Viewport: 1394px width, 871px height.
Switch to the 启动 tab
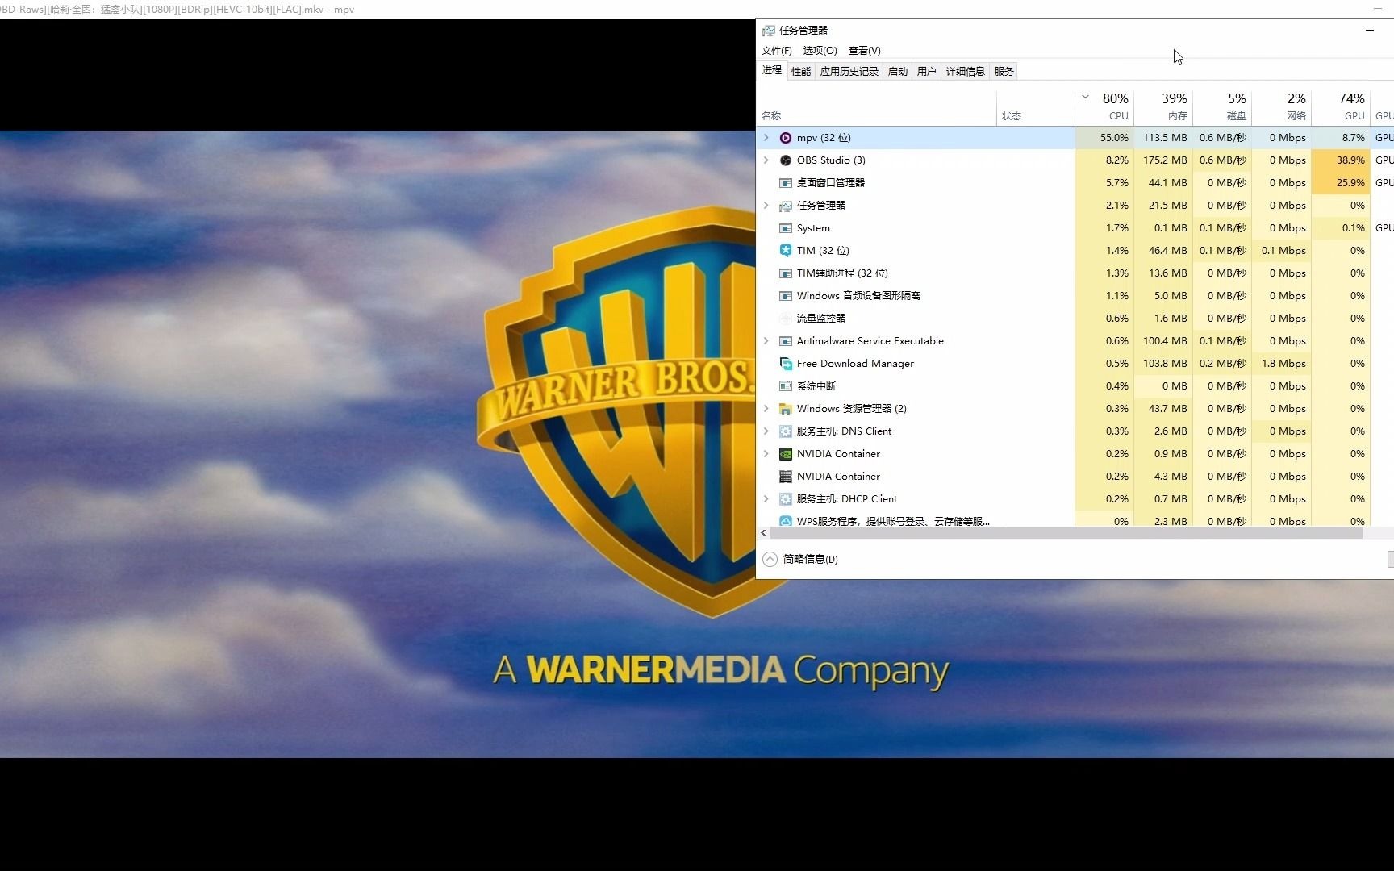click(898, 72)
